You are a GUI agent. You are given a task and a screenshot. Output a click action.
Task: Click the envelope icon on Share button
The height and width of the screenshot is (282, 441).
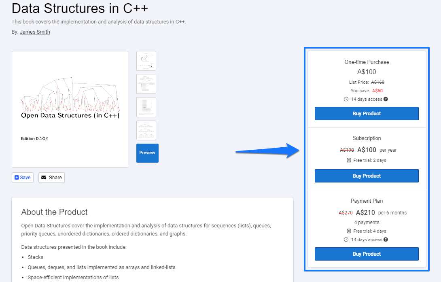click(x=44, y=177)
